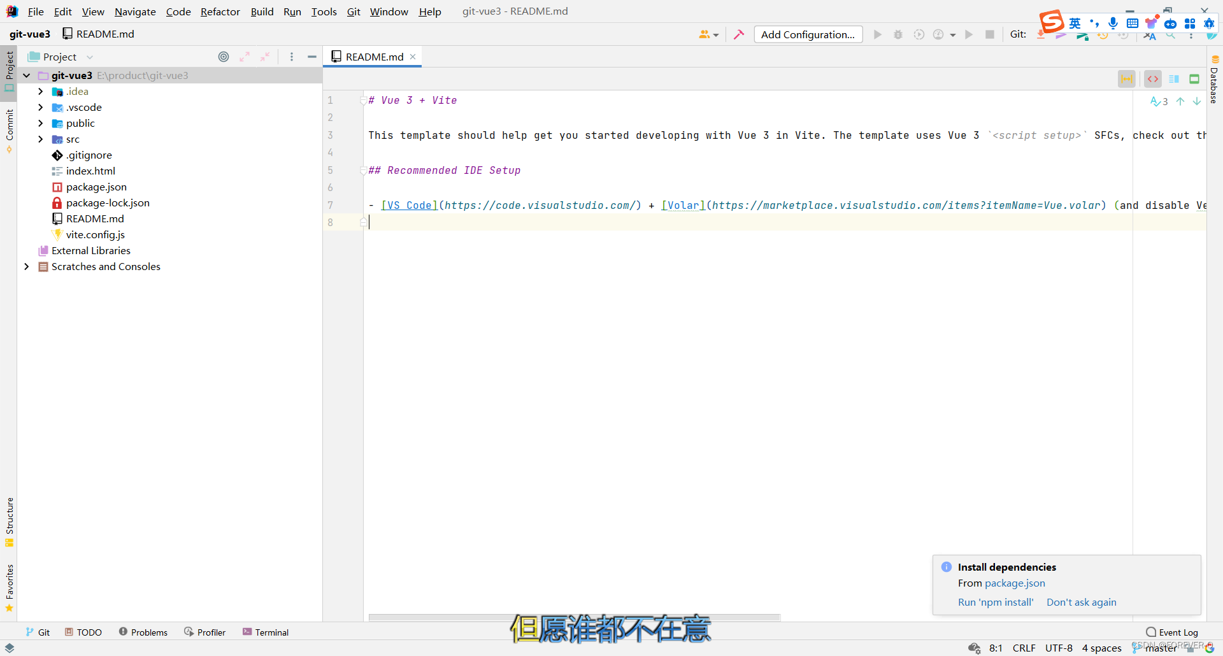This screenshot has height=656, width=1223.
Task: Click the gray Stop process icon
Action: [990, 34]
